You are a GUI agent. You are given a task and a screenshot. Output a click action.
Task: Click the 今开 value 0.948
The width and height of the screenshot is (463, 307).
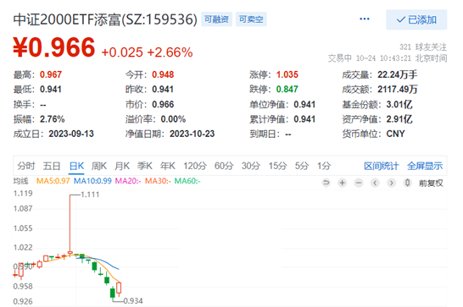[x=163, y=74]
